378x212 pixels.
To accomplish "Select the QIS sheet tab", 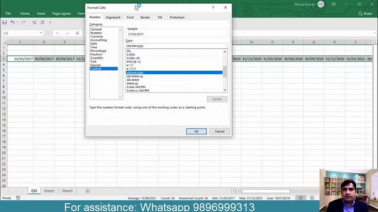I will pyautogui.click(x=34, y=191).
